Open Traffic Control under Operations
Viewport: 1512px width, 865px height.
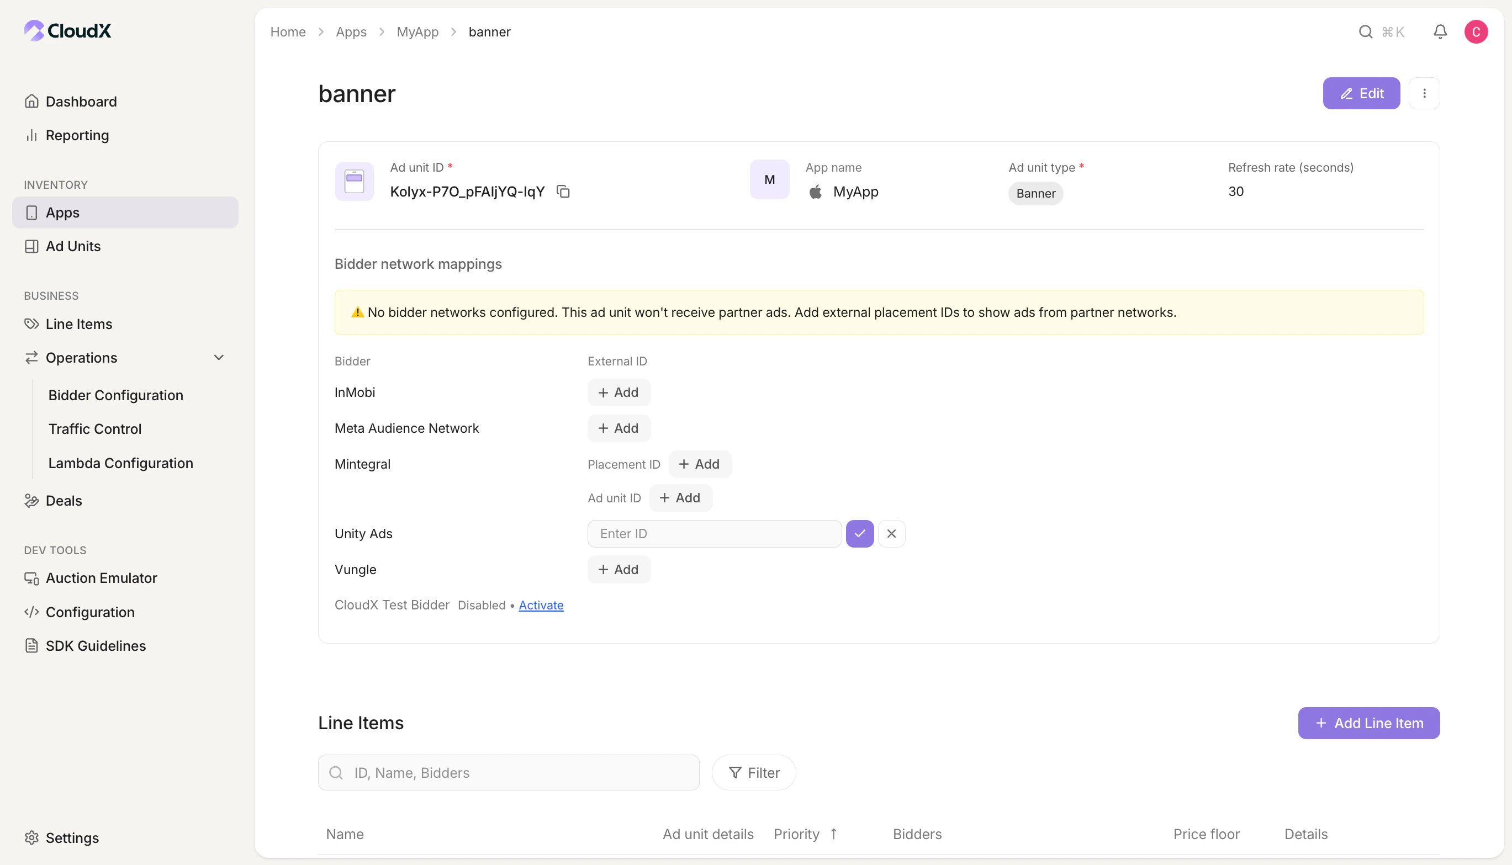(x=94, y=428)
